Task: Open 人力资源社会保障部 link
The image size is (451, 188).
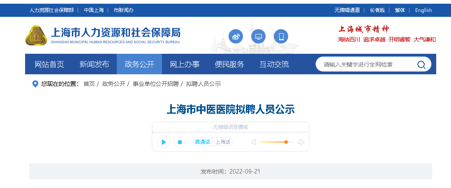Action: (51, 10)
